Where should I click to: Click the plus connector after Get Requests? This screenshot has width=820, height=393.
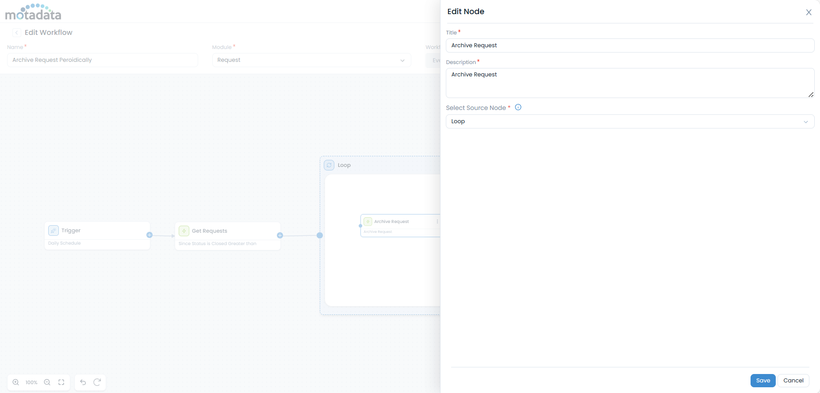280,235
